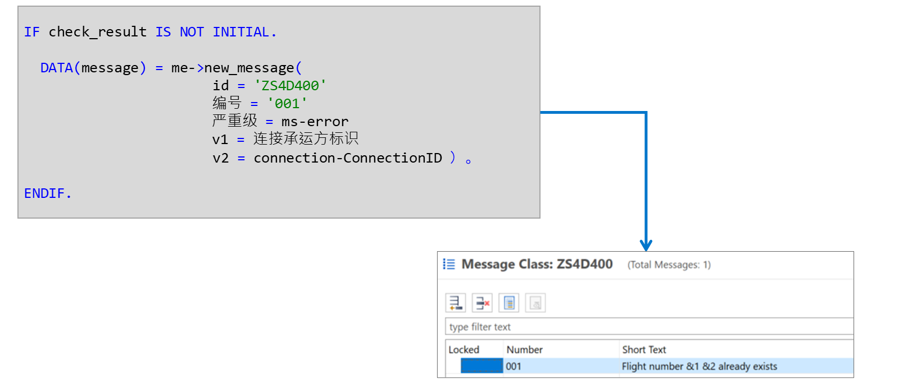Sort by the Locked column header
This screenshot has width=899, height=384.
point(464,350)
